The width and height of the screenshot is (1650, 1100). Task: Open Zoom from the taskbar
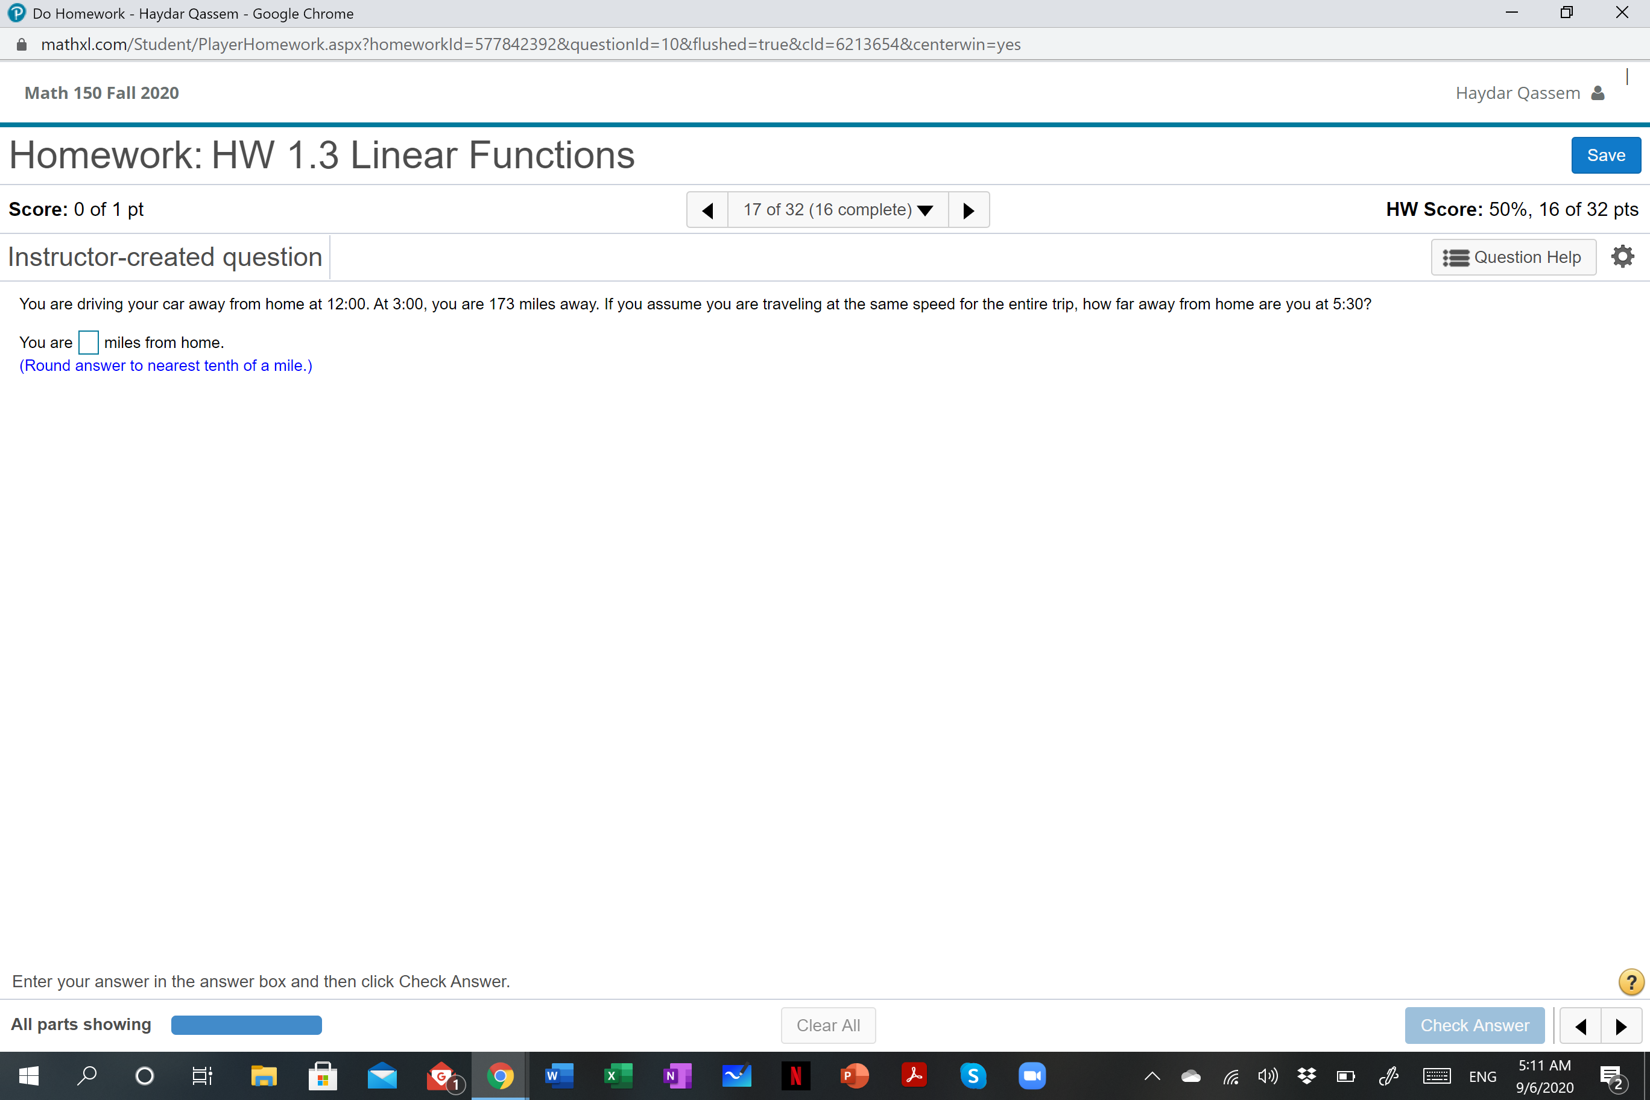pyautogui.click(x=1031, y=1075)
